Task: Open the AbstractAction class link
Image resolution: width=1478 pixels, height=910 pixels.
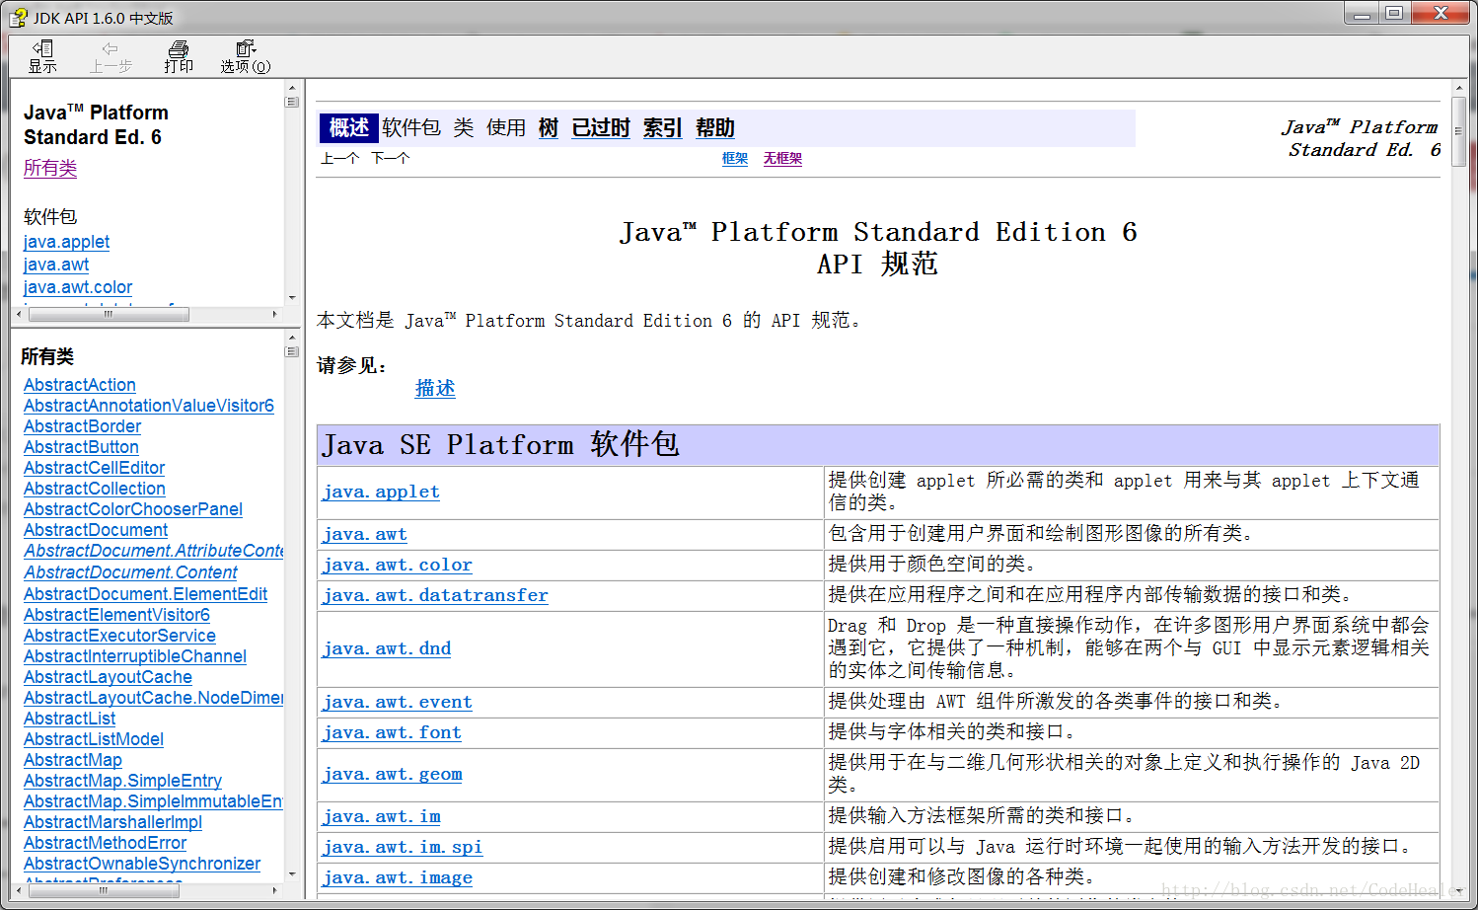Action: coord(80,385)
